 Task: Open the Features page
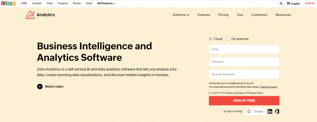coord(204,15)
